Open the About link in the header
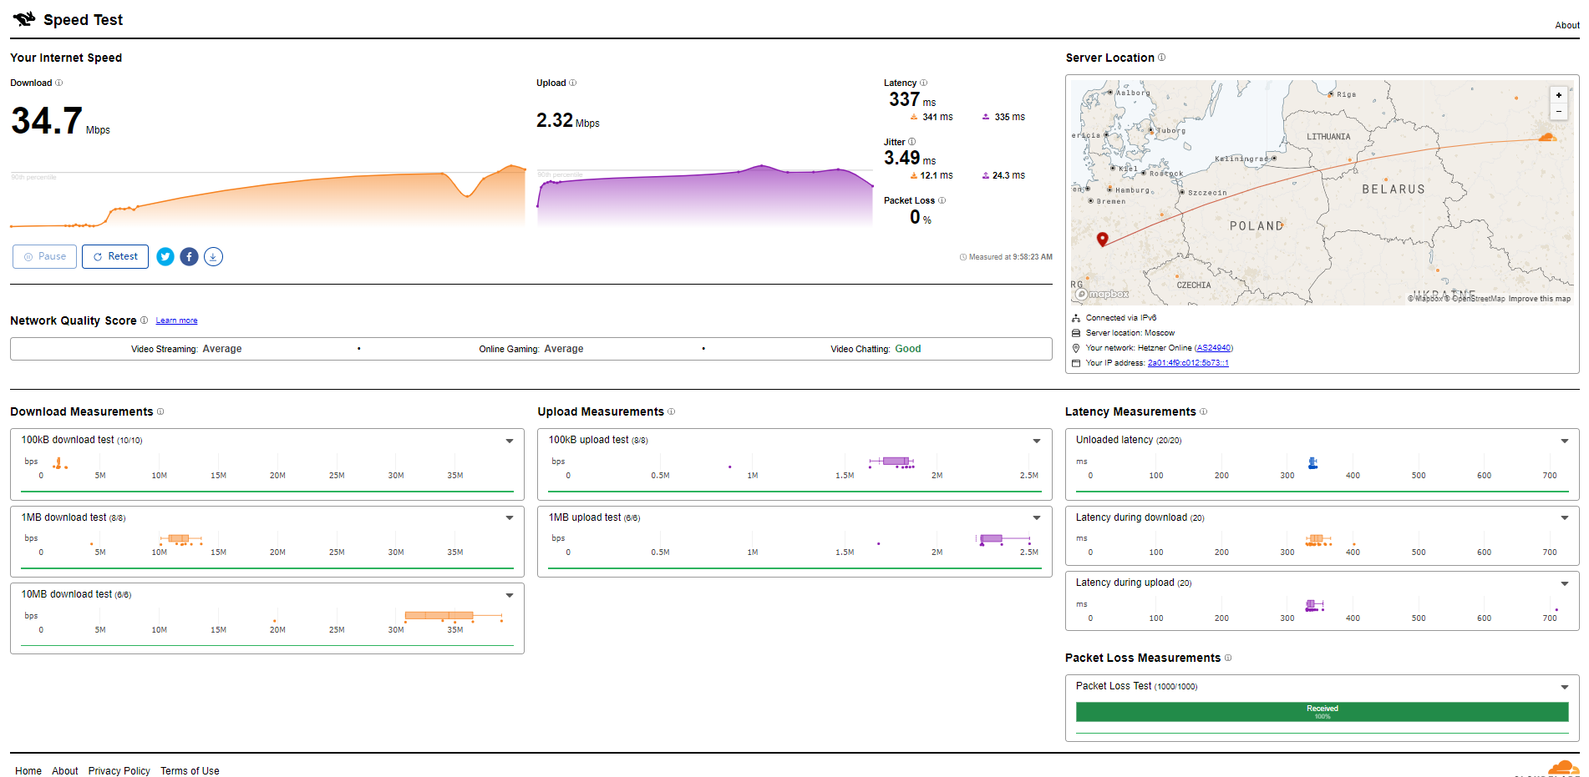Viewport: 1589px width, 777px height. 1566,25
